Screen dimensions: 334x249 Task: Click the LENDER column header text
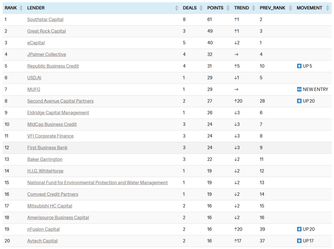coord(36,8)
